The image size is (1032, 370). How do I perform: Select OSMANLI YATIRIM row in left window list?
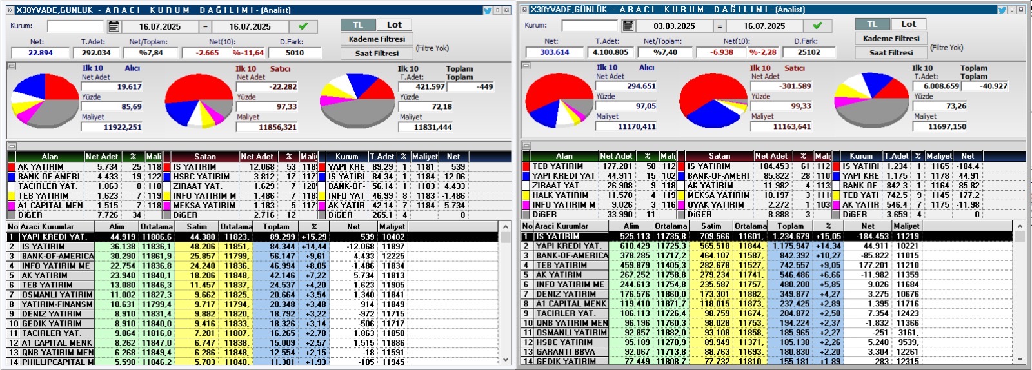coord(252,295)
